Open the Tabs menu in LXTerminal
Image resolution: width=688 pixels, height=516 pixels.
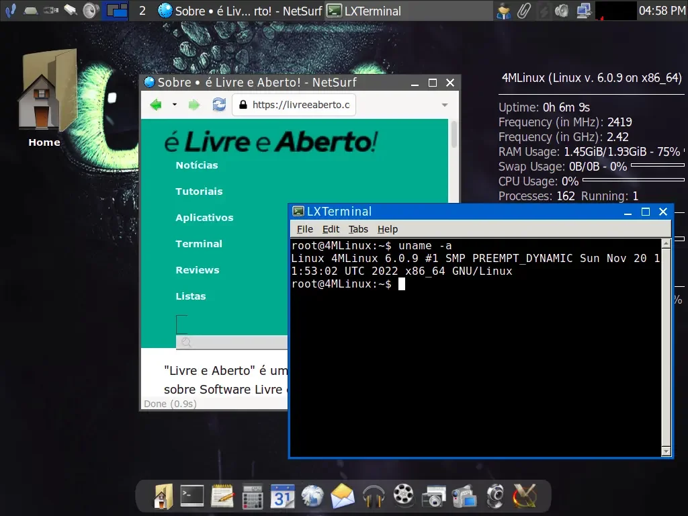pyautogui.click(x=358, y=229)
